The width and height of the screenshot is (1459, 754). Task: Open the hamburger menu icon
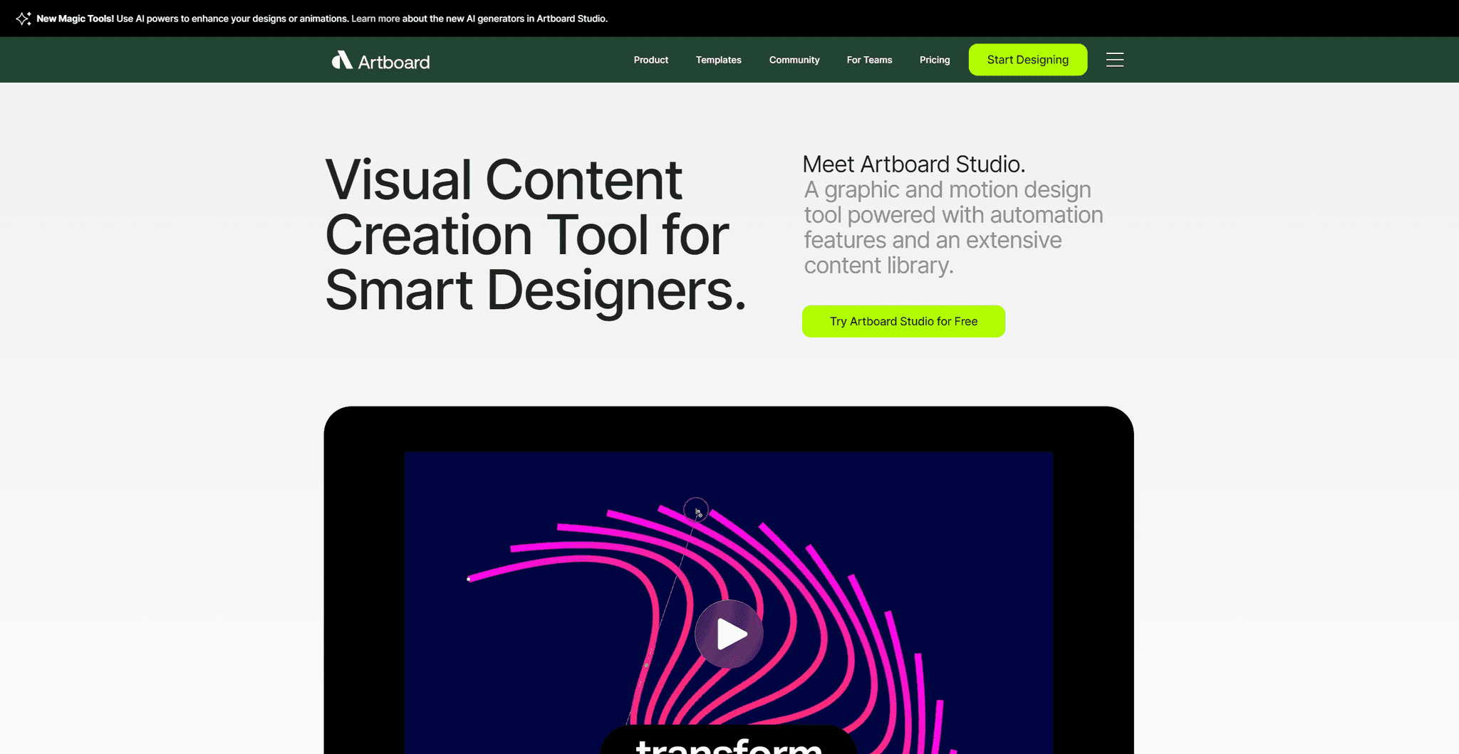(1115, 60)
